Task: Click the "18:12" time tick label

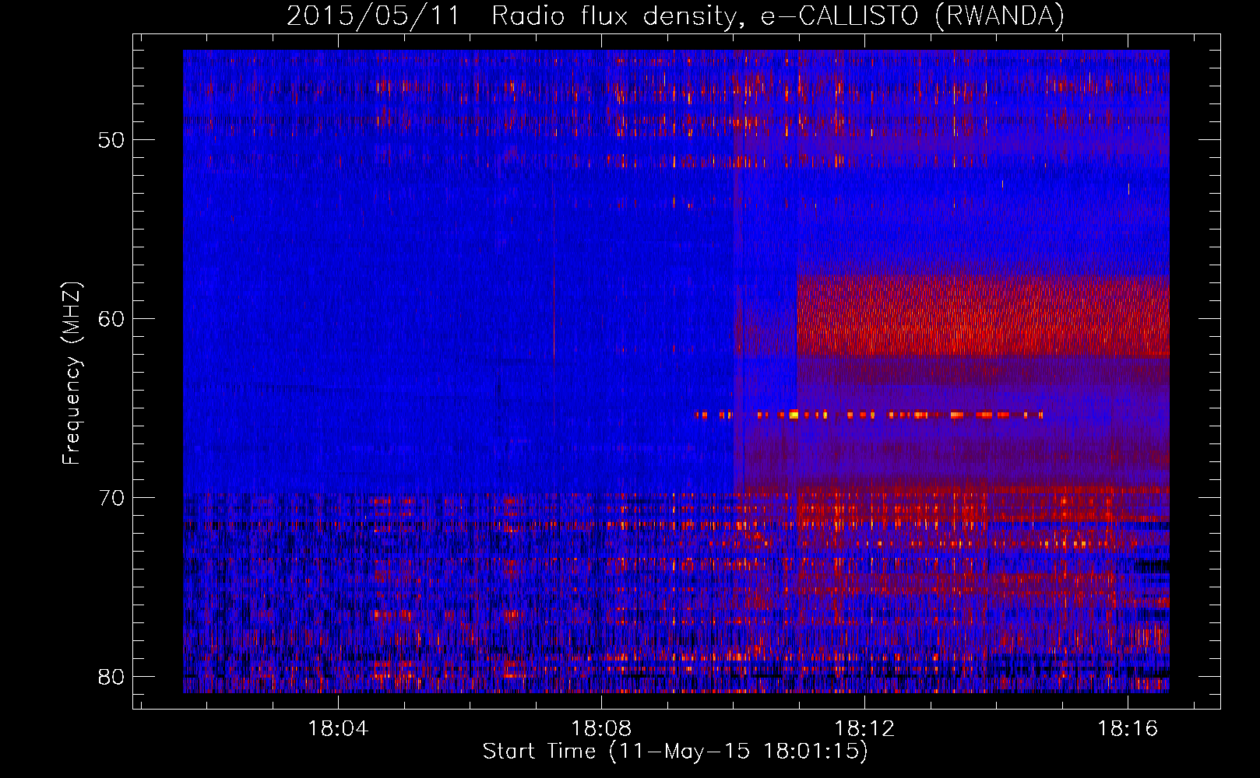Action: coord(864,729)
